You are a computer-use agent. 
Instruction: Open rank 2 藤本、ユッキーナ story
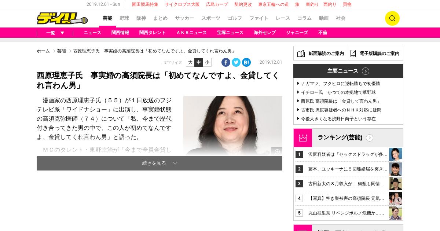(x=348, y=169)
